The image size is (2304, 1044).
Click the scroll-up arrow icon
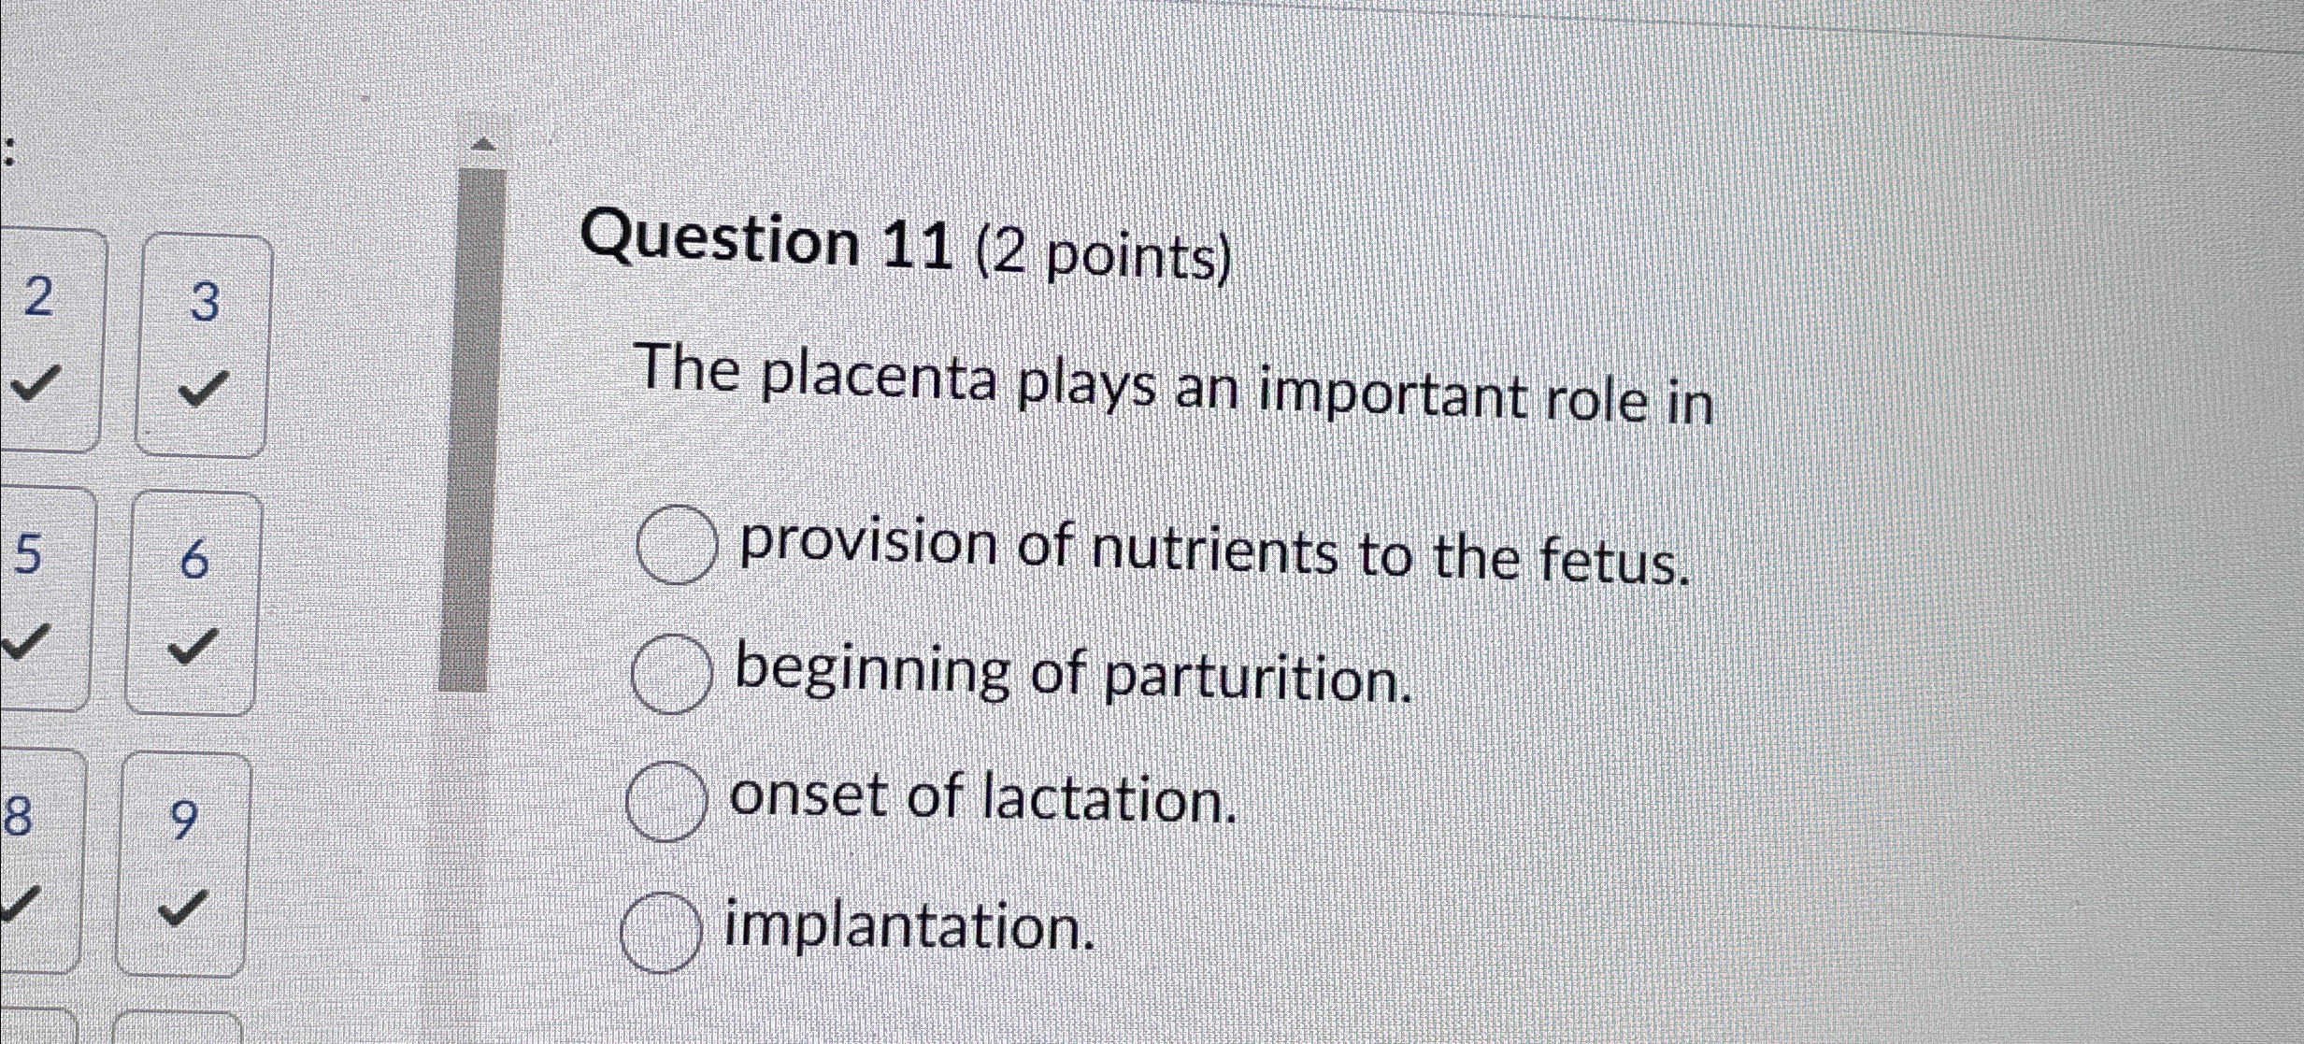(x=482, y=142)
